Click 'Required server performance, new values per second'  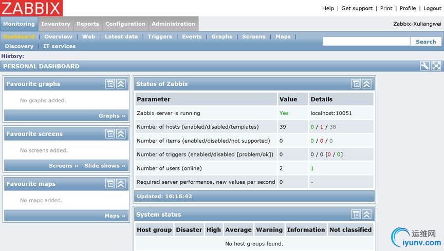pyautogui.click(x=206, y=182)
